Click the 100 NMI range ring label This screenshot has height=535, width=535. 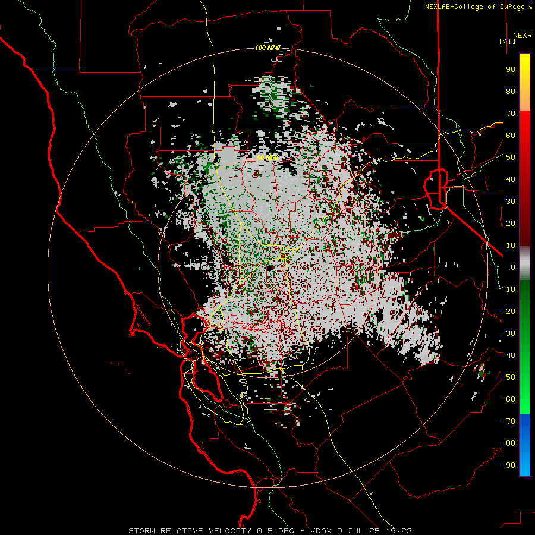(267, 48)
